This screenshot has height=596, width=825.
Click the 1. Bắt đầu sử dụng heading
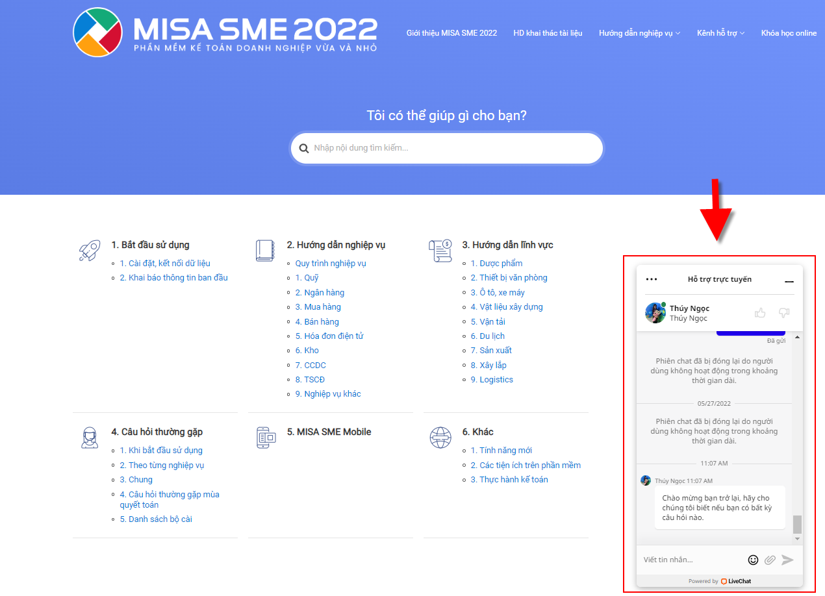(x=150, y=245)
